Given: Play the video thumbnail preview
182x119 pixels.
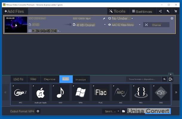Looking at the screenshot, I should (x=16, y=25).
